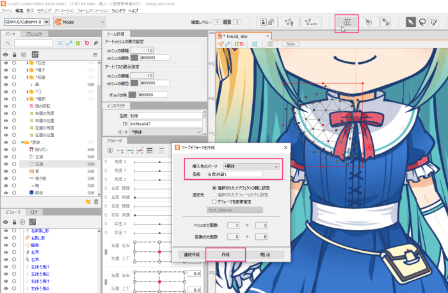This screenshot has height=293, width=448.
Task: Select the Create Rotation Deformer tool
Action: 369,22
